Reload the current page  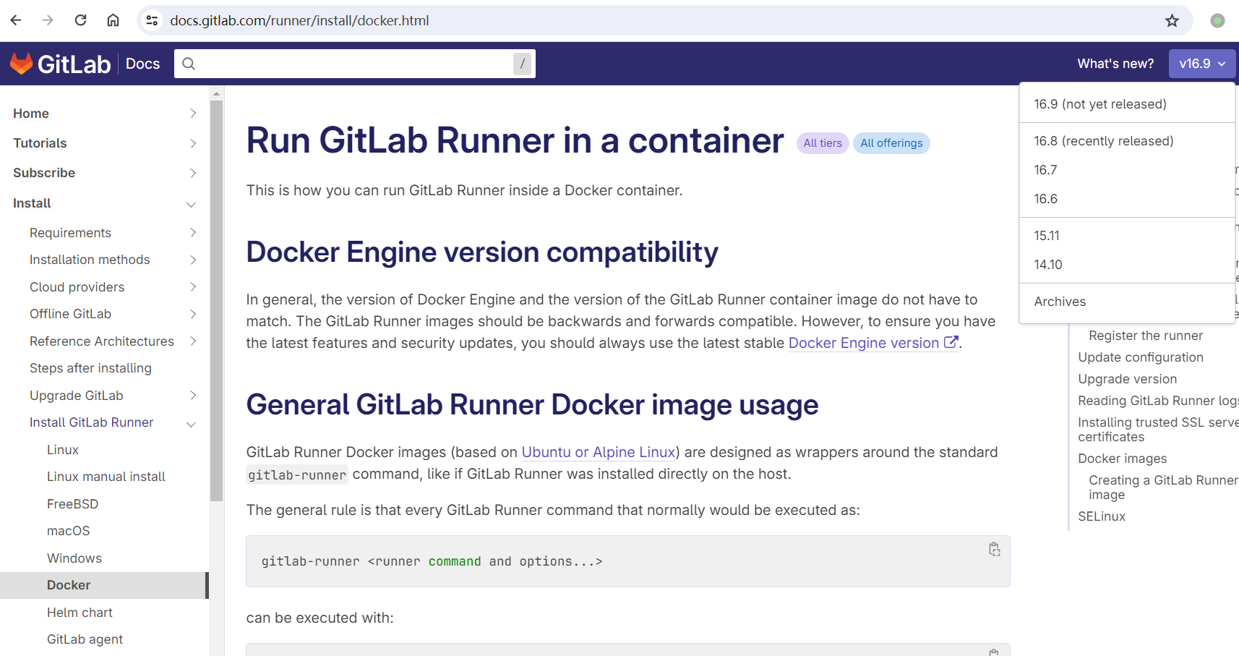80,20
